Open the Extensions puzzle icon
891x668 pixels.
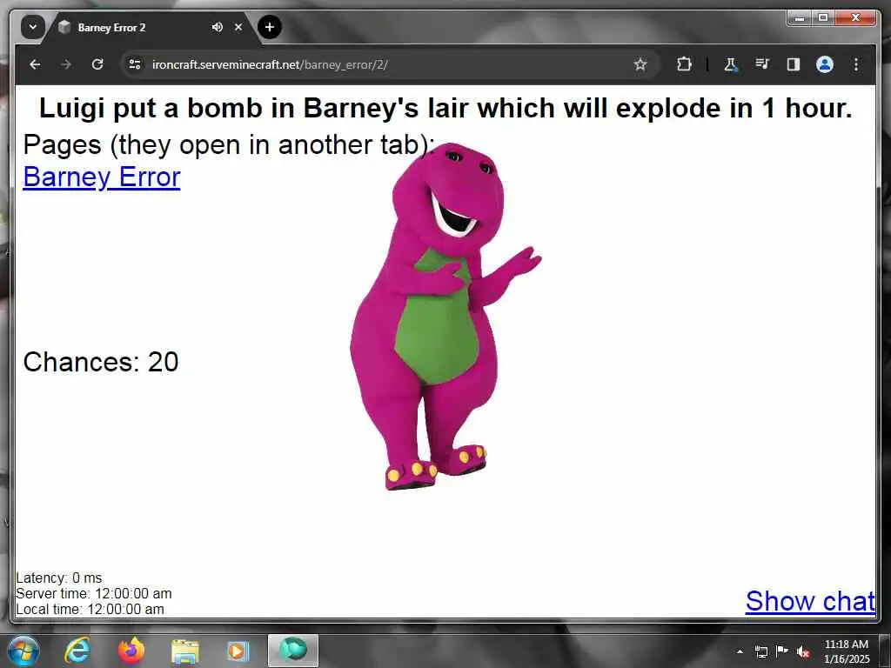684,64
